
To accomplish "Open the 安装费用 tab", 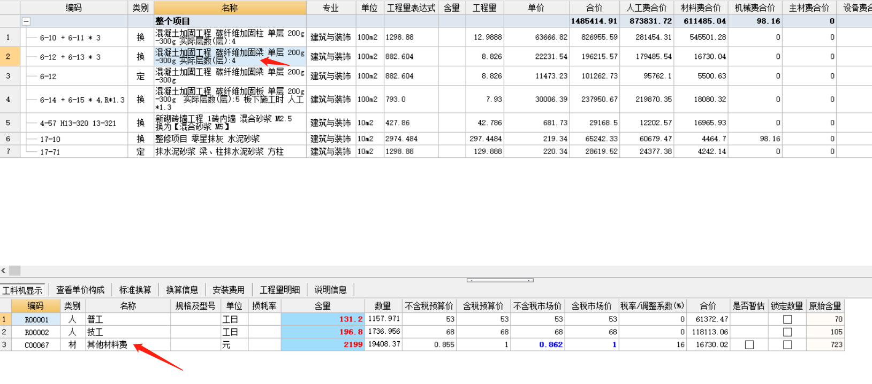I will click(229, 290).
